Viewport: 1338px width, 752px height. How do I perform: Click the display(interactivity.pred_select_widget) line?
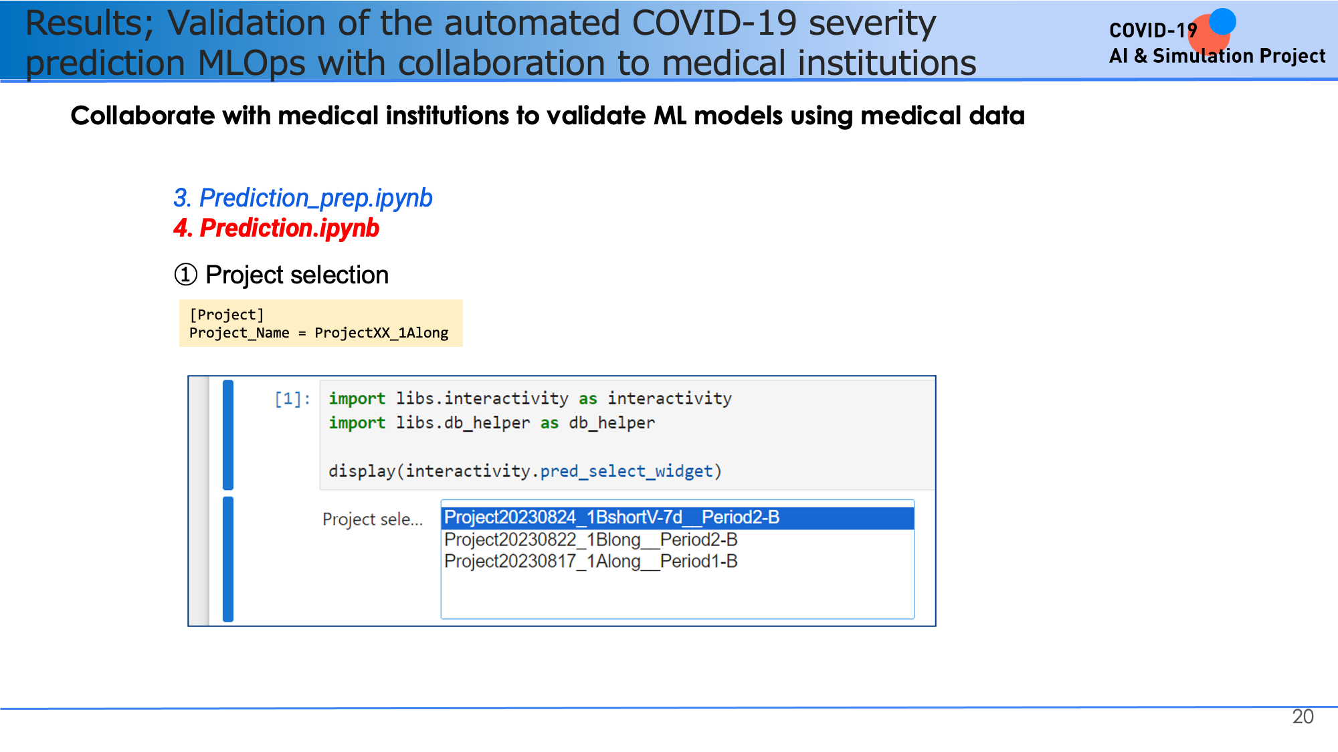(x=524, y=471)
